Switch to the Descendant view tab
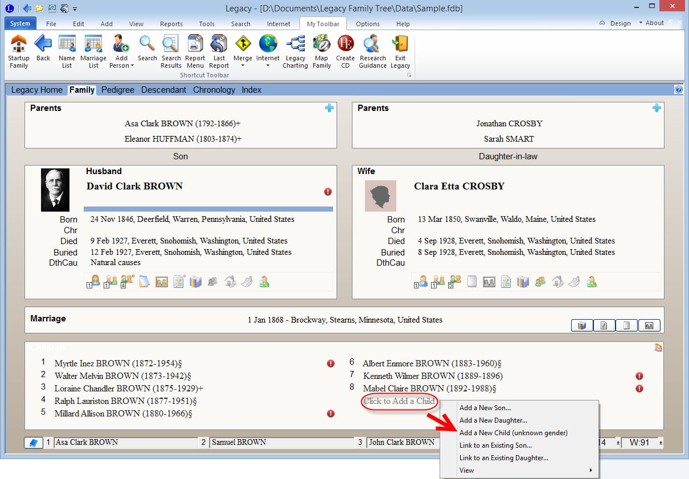Image resolution: width=689 pixels, height=479 pixels. tap(163, 90)
